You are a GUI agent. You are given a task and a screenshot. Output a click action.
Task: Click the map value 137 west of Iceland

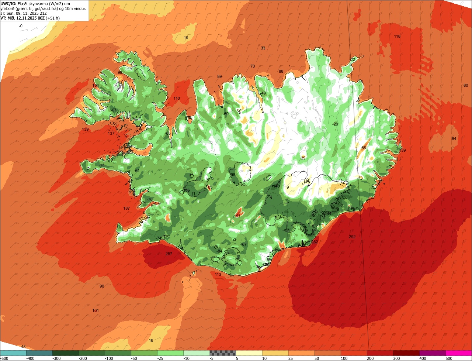[111, 133]
